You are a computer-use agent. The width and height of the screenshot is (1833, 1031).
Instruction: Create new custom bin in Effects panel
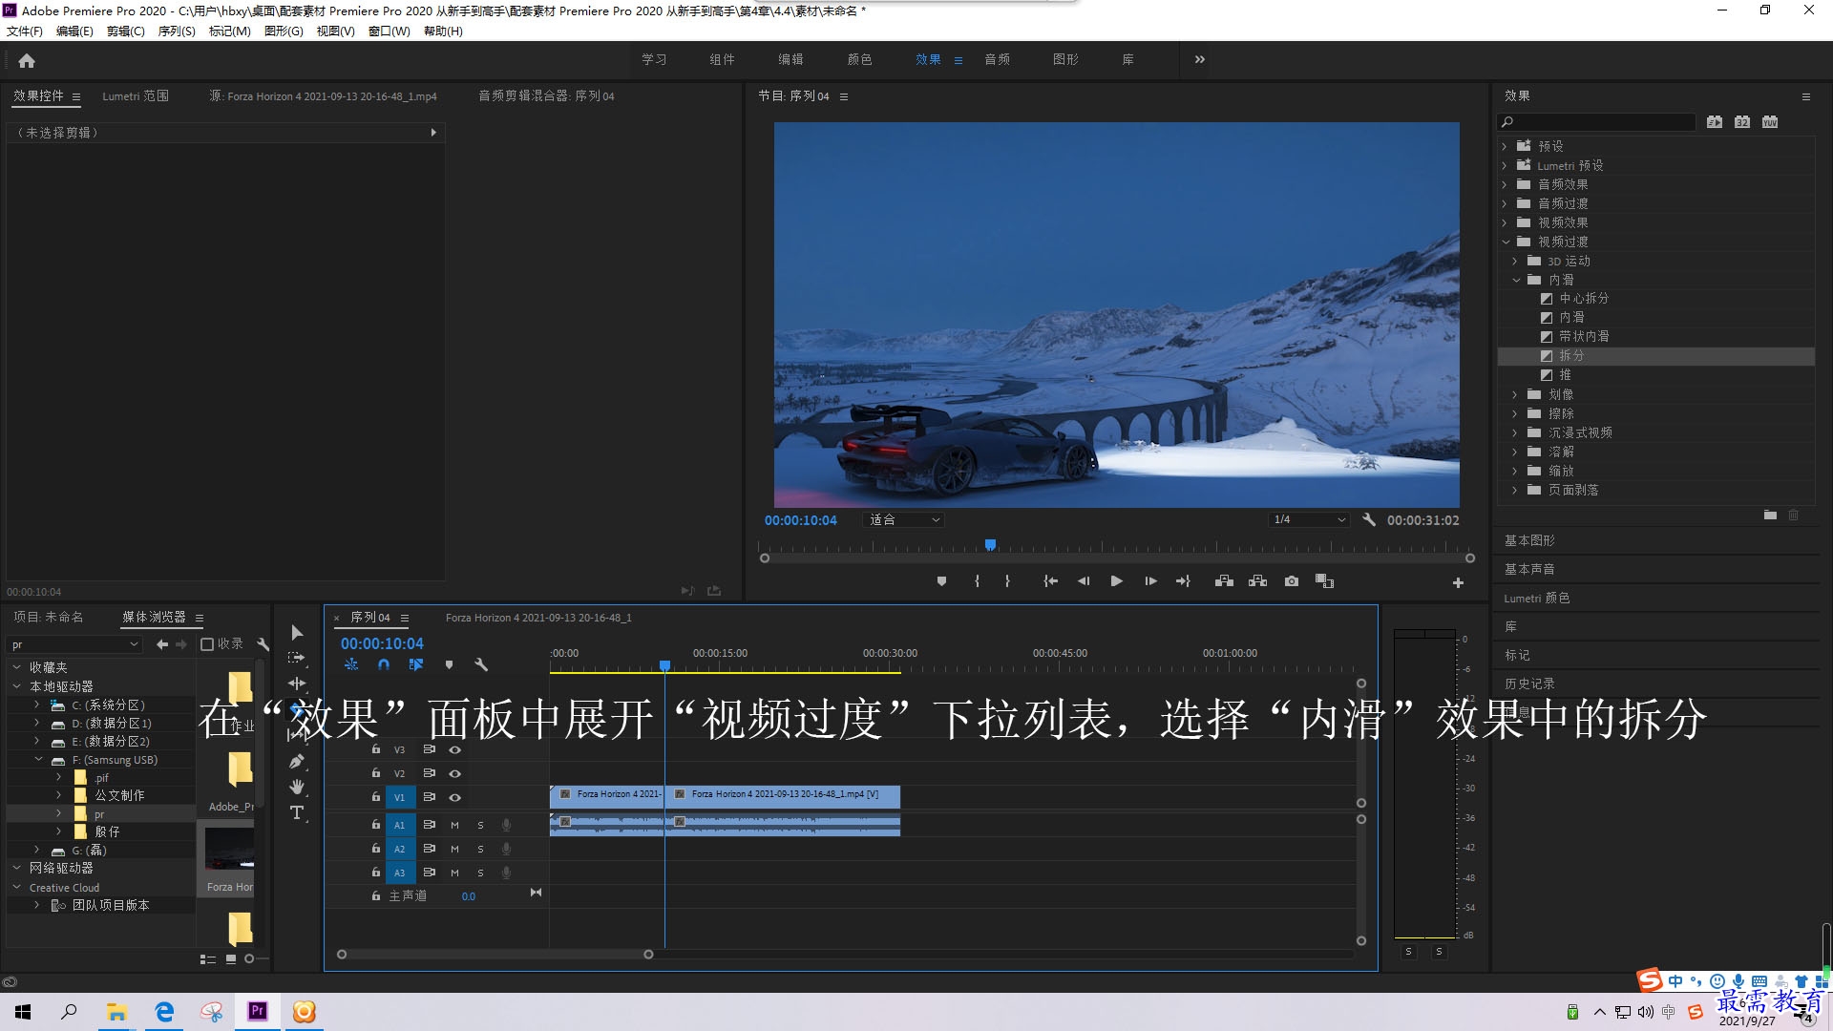click(1770, 515)
